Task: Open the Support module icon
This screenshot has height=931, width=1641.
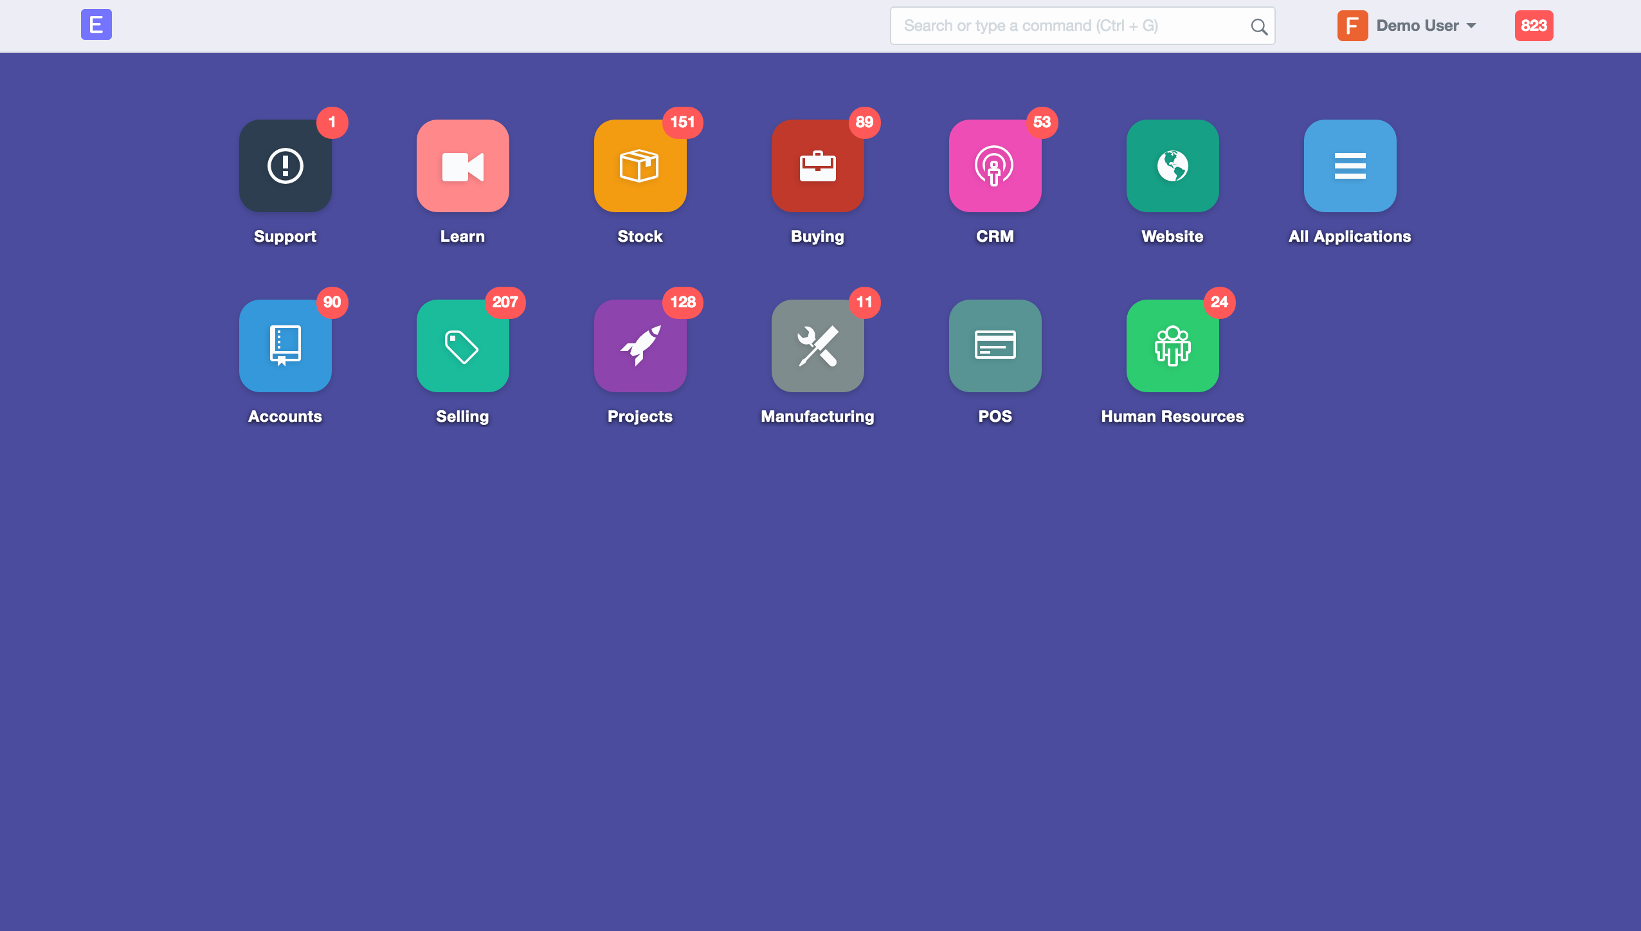Action: [285, 166]
